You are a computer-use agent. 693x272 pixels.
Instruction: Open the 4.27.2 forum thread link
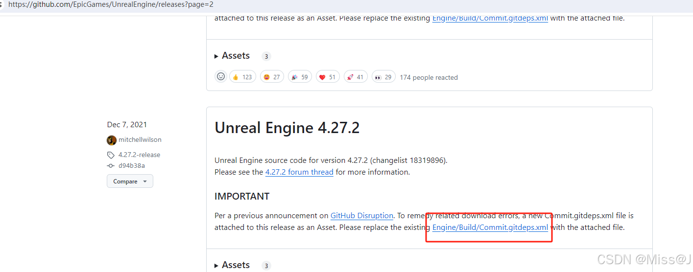[x=299, y=172]
